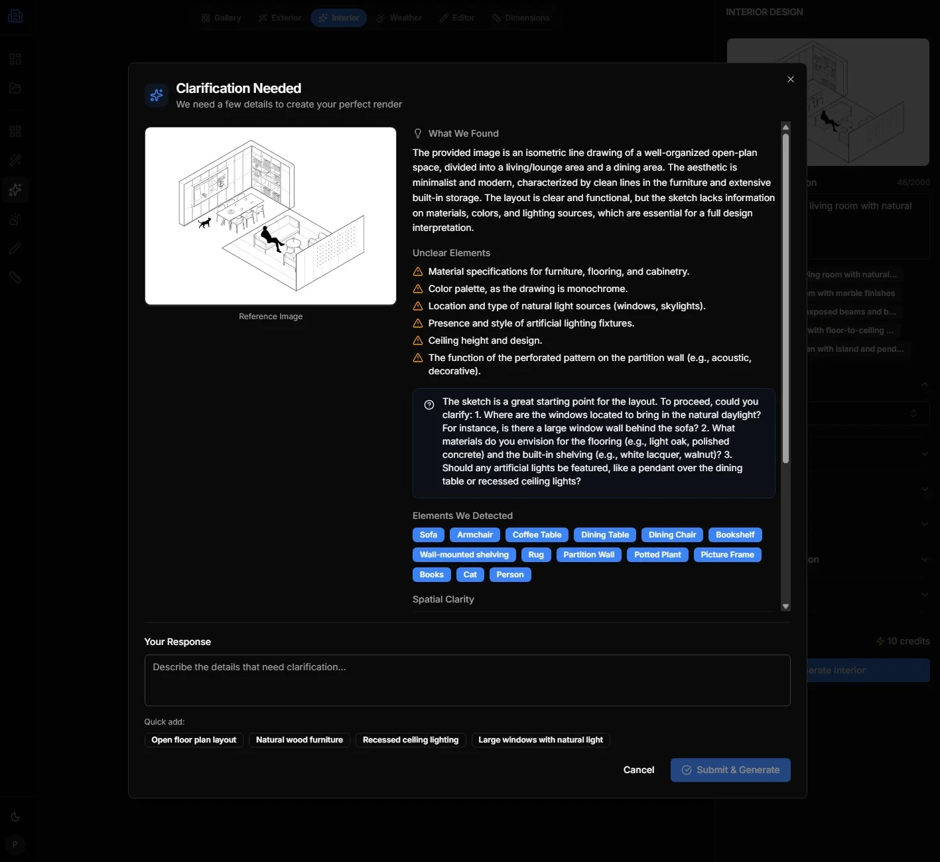This screenshot has width=940, height=862.
Task: Cancel the clarification dialog
Action: point(638,770)
